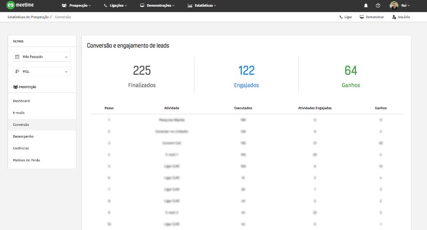Screen dimensions: 427x230
Task: Open the Prospecção top menu
Action: 76,6
